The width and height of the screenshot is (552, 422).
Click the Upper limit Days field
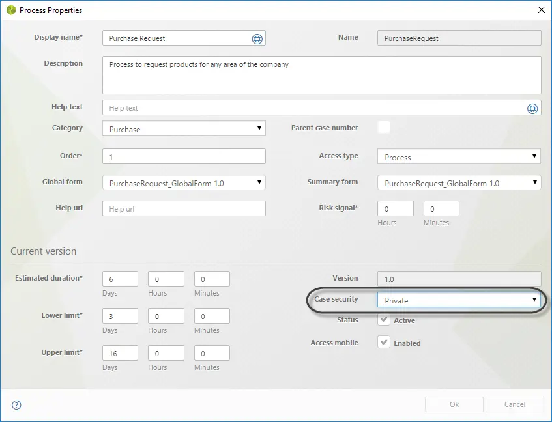120,353
